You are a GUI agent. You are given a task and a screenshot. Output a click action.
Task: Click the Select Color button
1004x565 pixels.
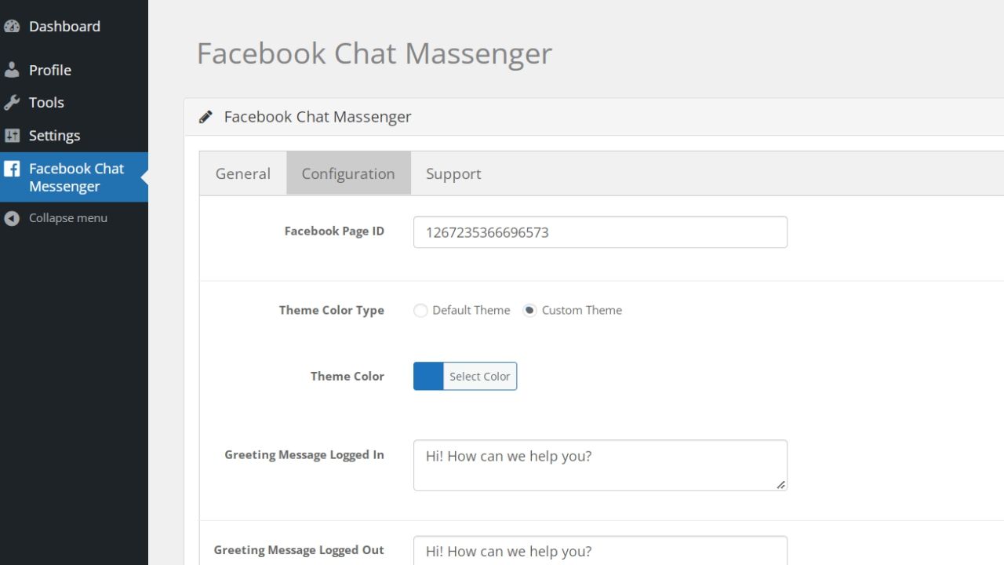click(x=480, y=377)
